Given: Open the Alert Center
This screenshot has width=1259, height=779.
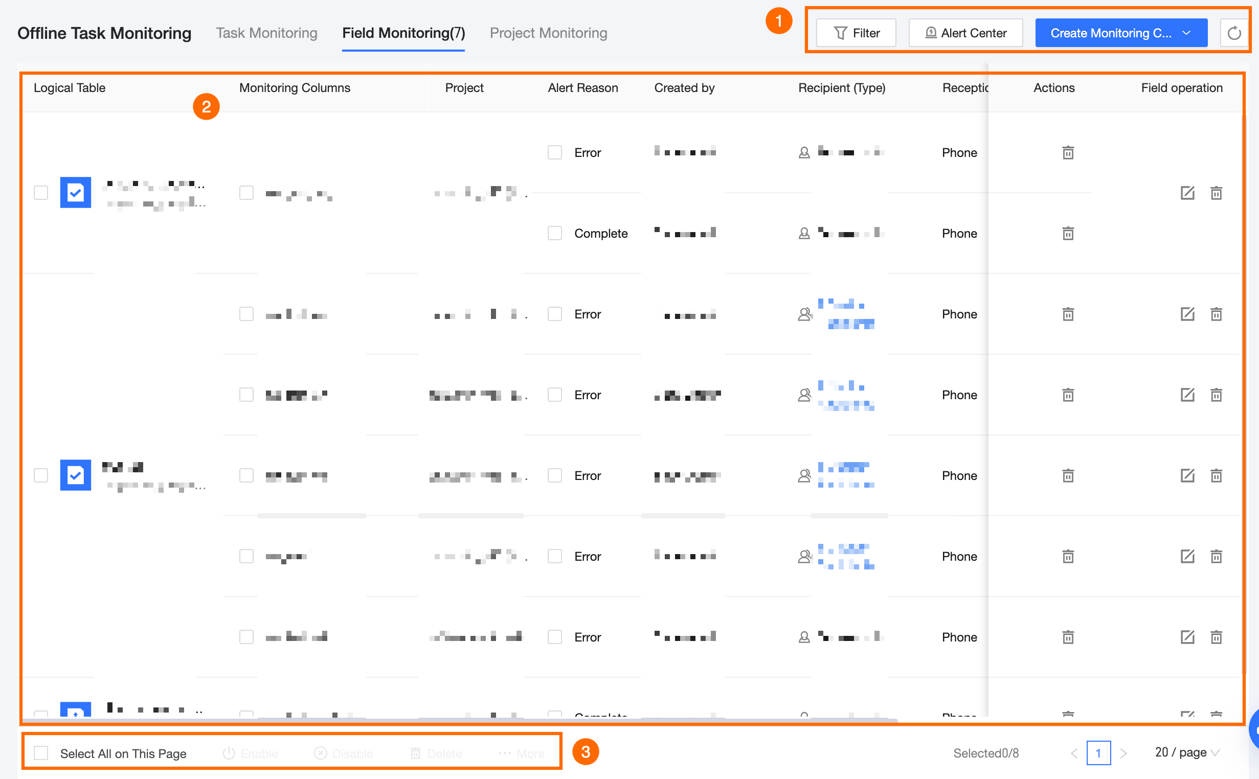Looking at the screenshot, I should pyautogui.click(x=965, y=33).
